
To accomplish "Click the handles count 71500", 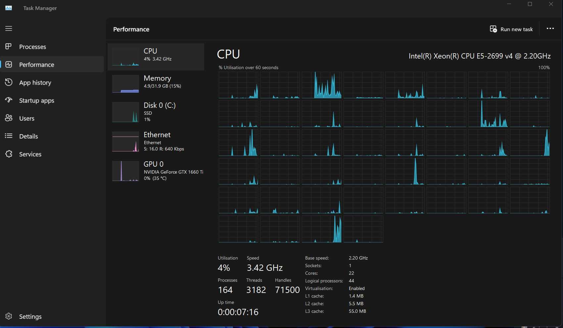I will (x=287, y=290).
